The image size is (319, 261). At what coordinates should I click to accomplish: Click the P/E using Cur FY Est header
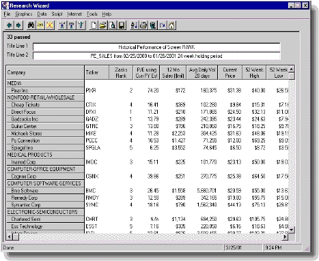(x=147, y=73)
